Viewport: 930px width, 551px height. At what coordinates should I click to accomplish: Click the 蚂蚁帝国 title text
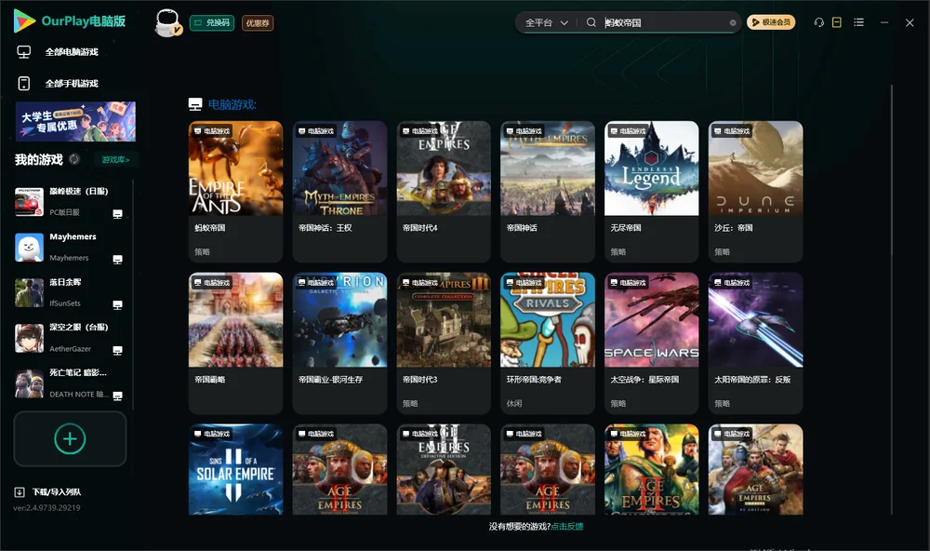pos(210,228)
